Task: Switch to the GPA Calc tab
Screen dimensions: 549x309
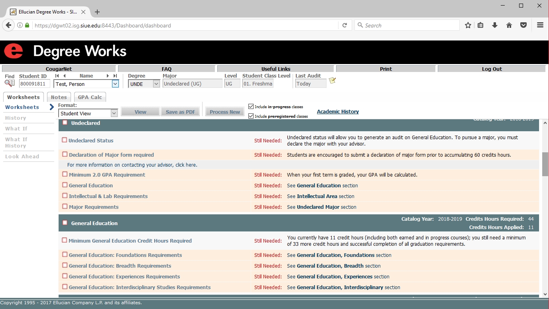Action: pyautogui.click(x=90, y=97)
